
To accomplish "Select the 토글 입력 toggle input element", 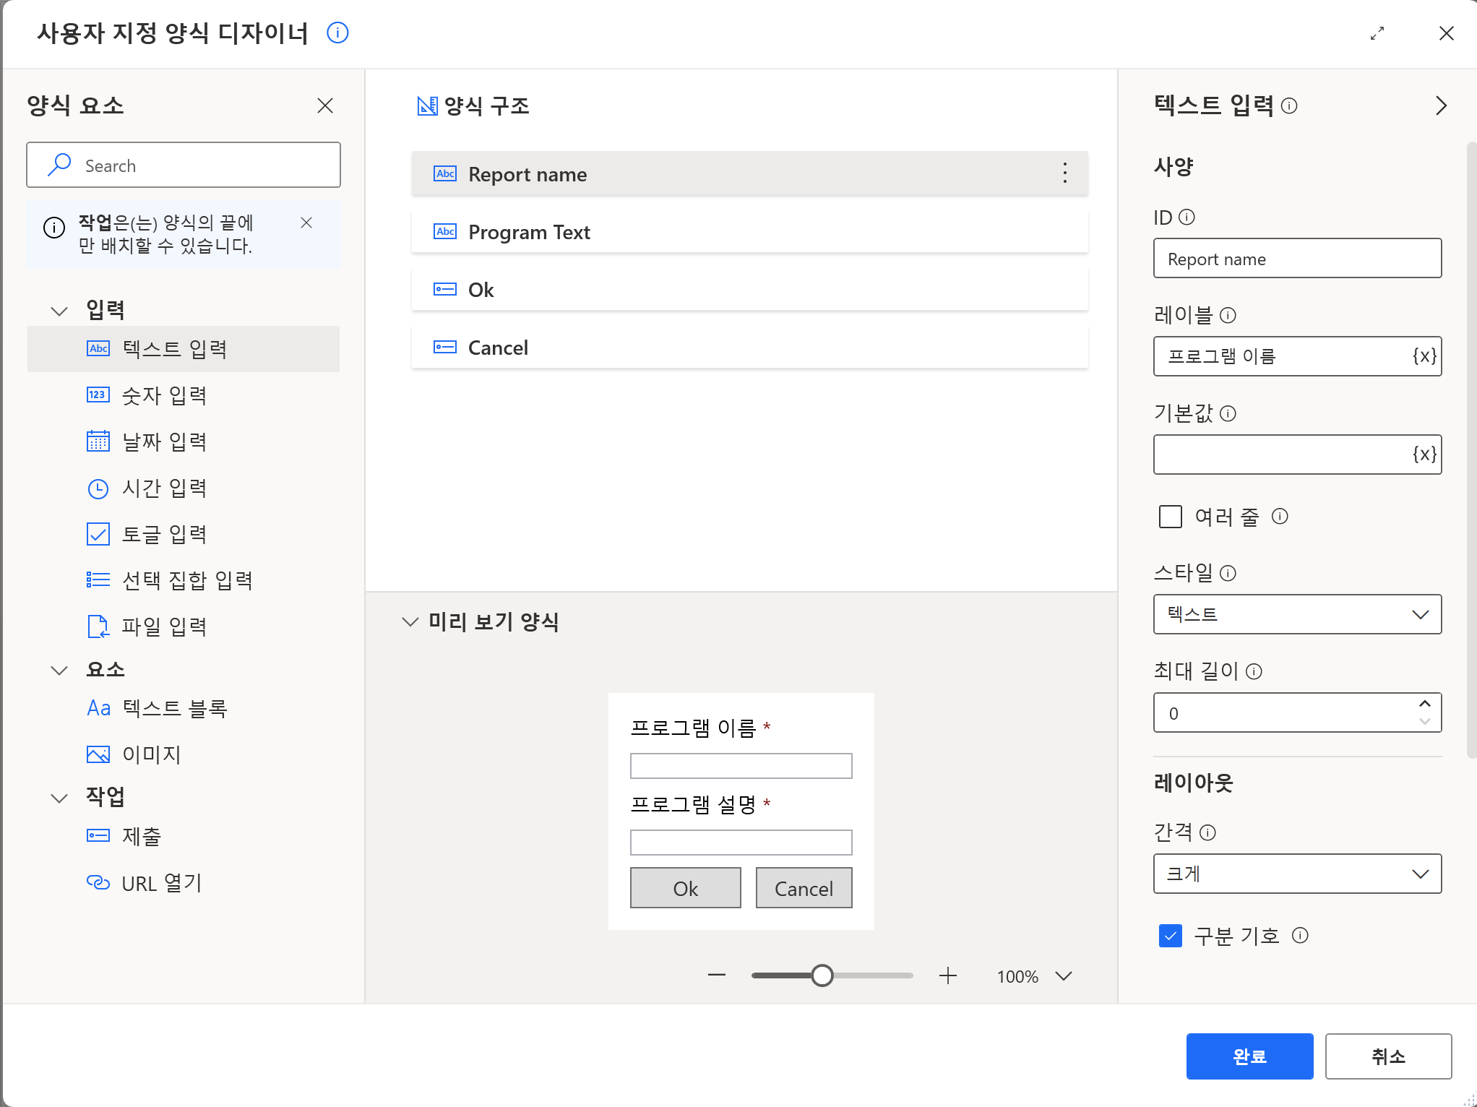I will point(164,534).
